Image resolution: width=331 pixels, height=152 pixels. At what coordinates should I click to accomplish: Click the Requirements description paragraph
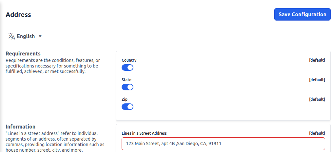click(x=52, y=66)
